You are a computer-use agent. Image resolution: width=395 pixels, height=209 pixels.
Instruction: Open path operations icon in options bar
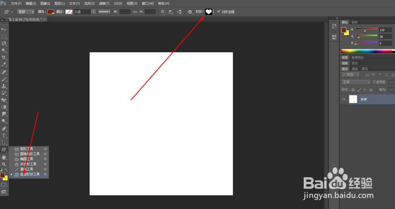point(163,12)
